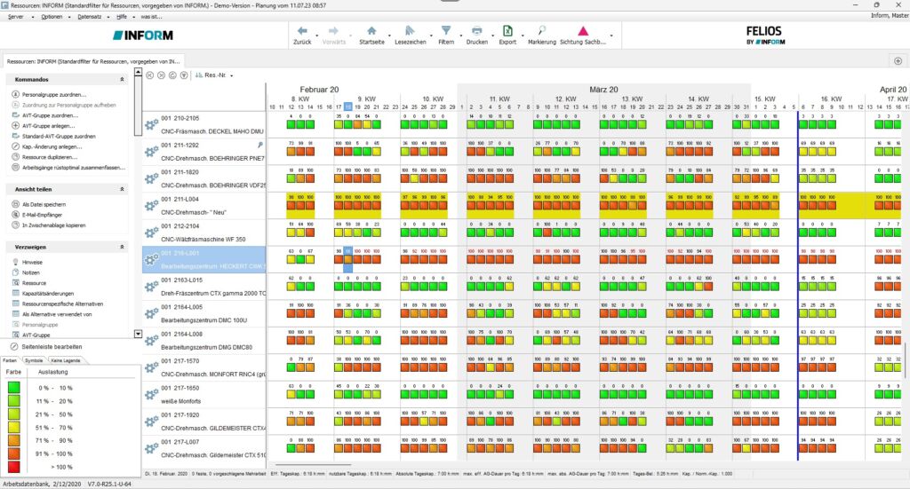Viewport: 910px width, 489px height.
Task: Toggle Hinweise visibility in Verzweigen
Action: point(32,263)
